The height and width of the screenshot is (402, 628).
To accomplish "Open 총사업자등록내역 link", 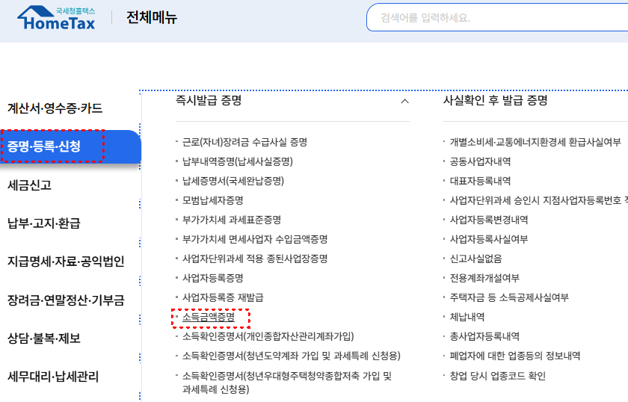I will [484, 336].
